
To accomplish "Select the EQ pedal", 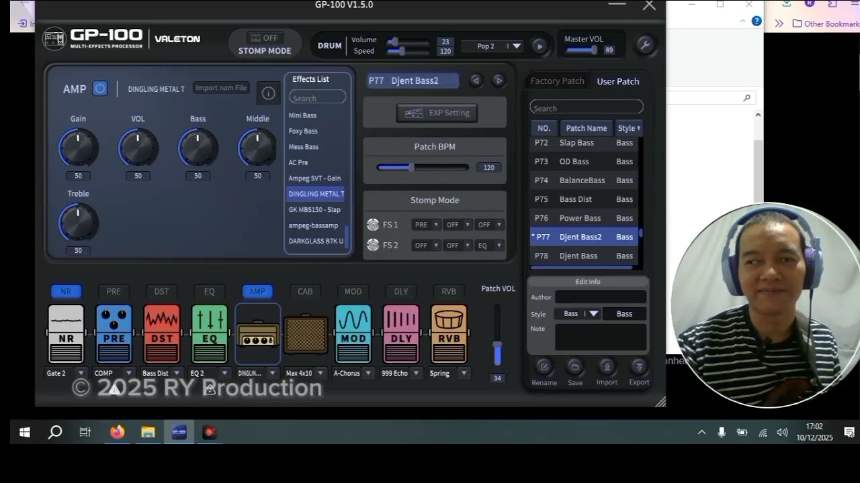I will [x=210, y=334].
